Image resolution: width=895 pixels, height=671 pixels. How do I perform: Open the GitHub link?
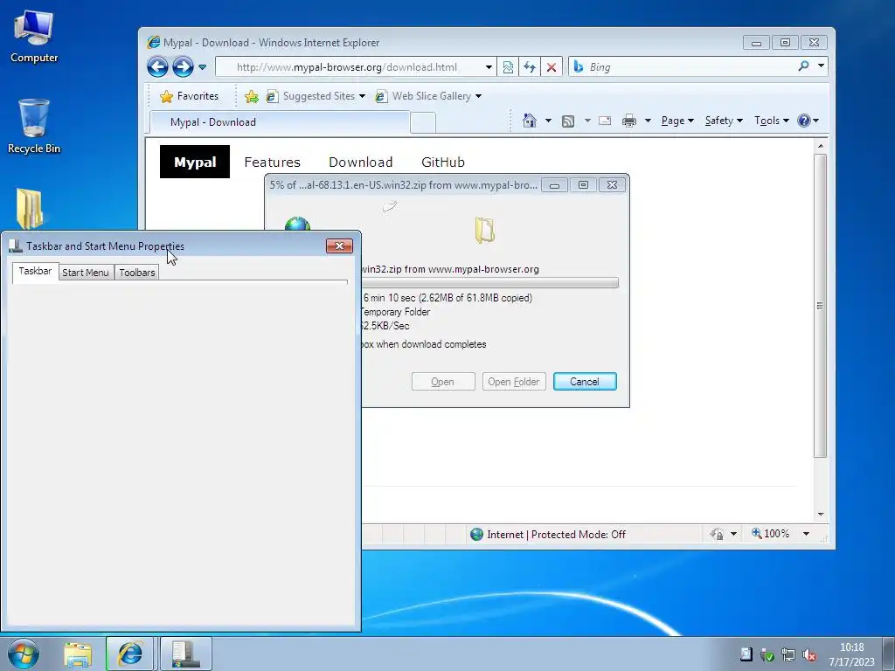point(443,162)
